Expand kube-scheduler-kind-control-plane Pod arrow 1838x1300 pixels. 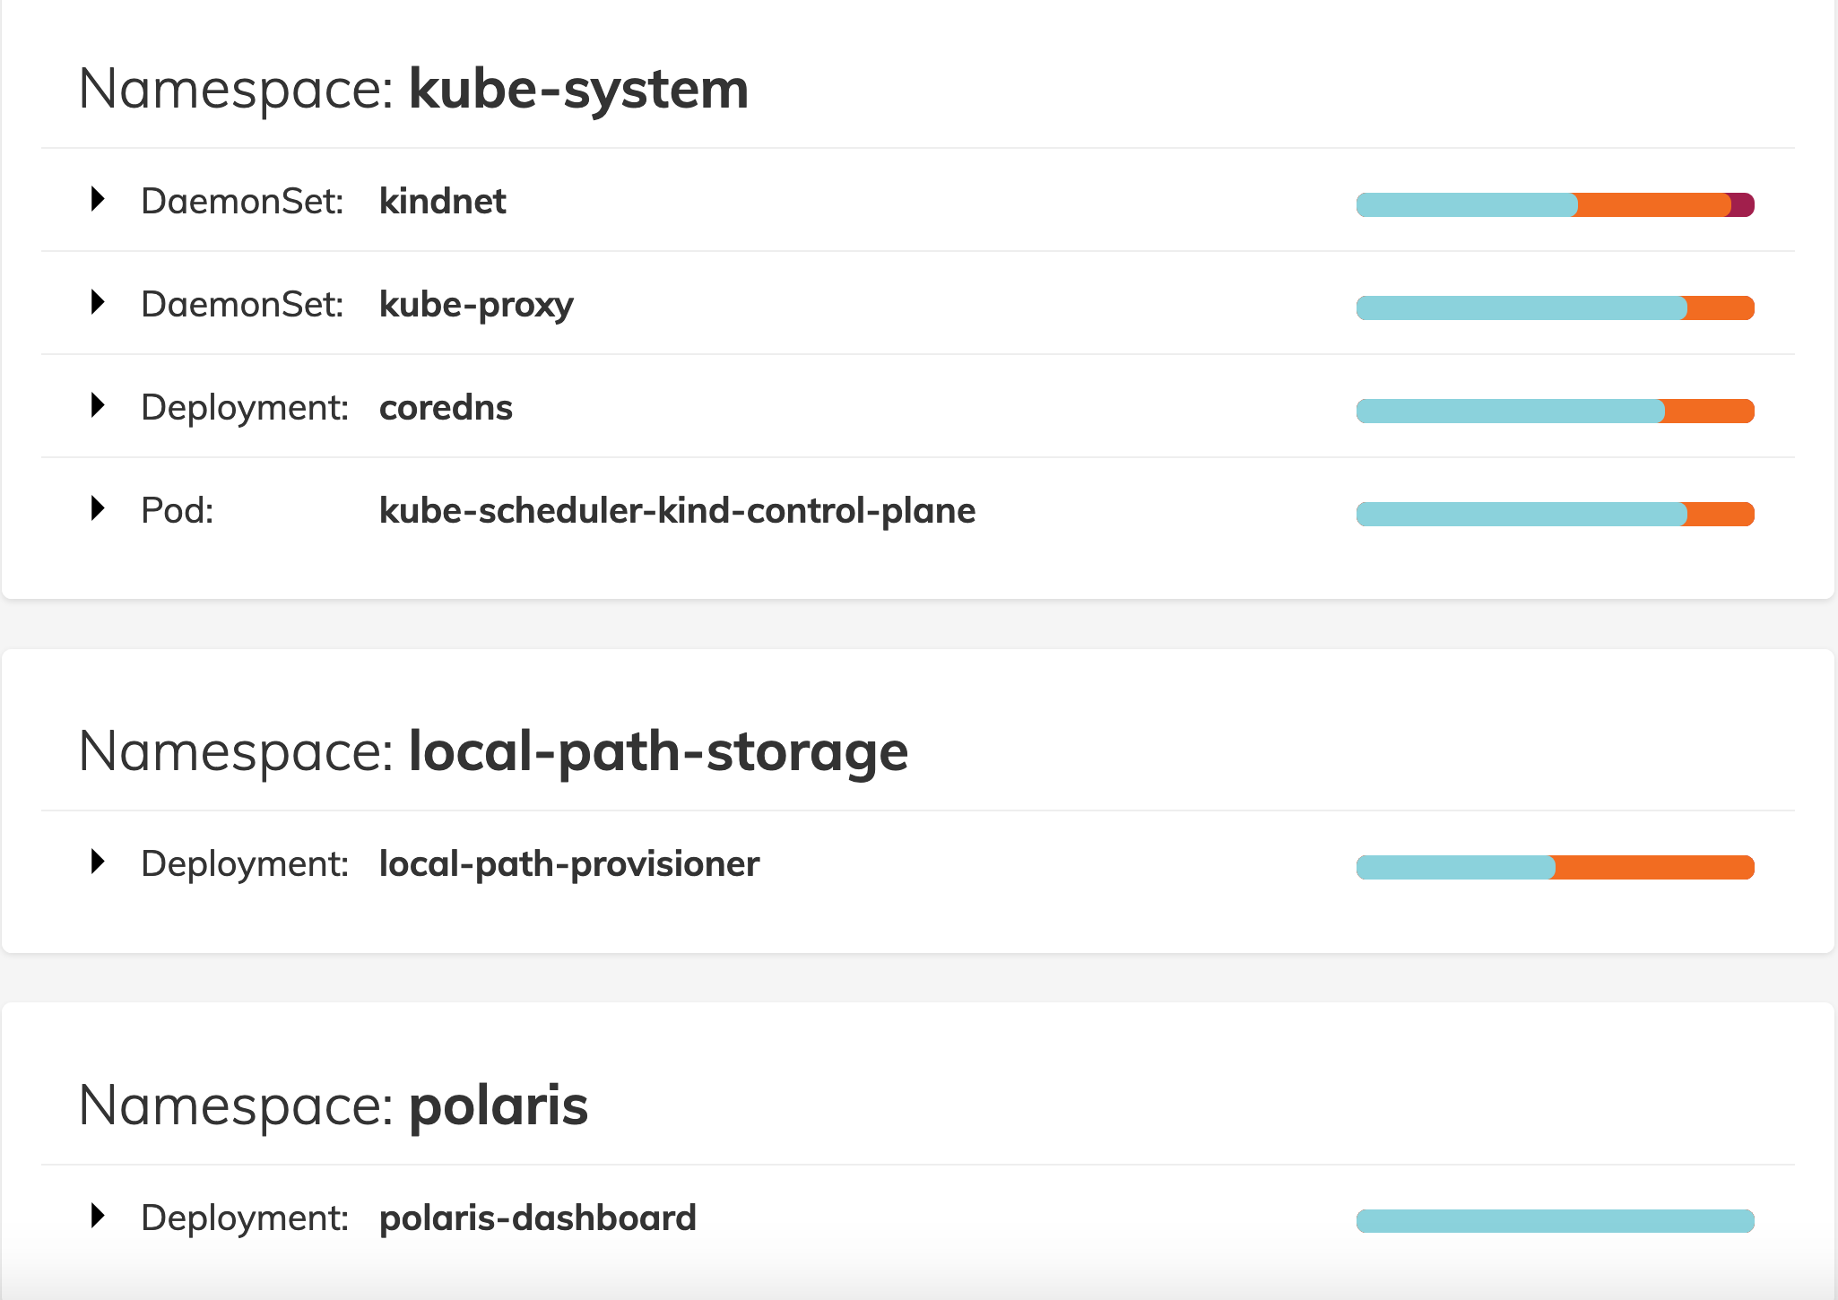click(98, 508)
